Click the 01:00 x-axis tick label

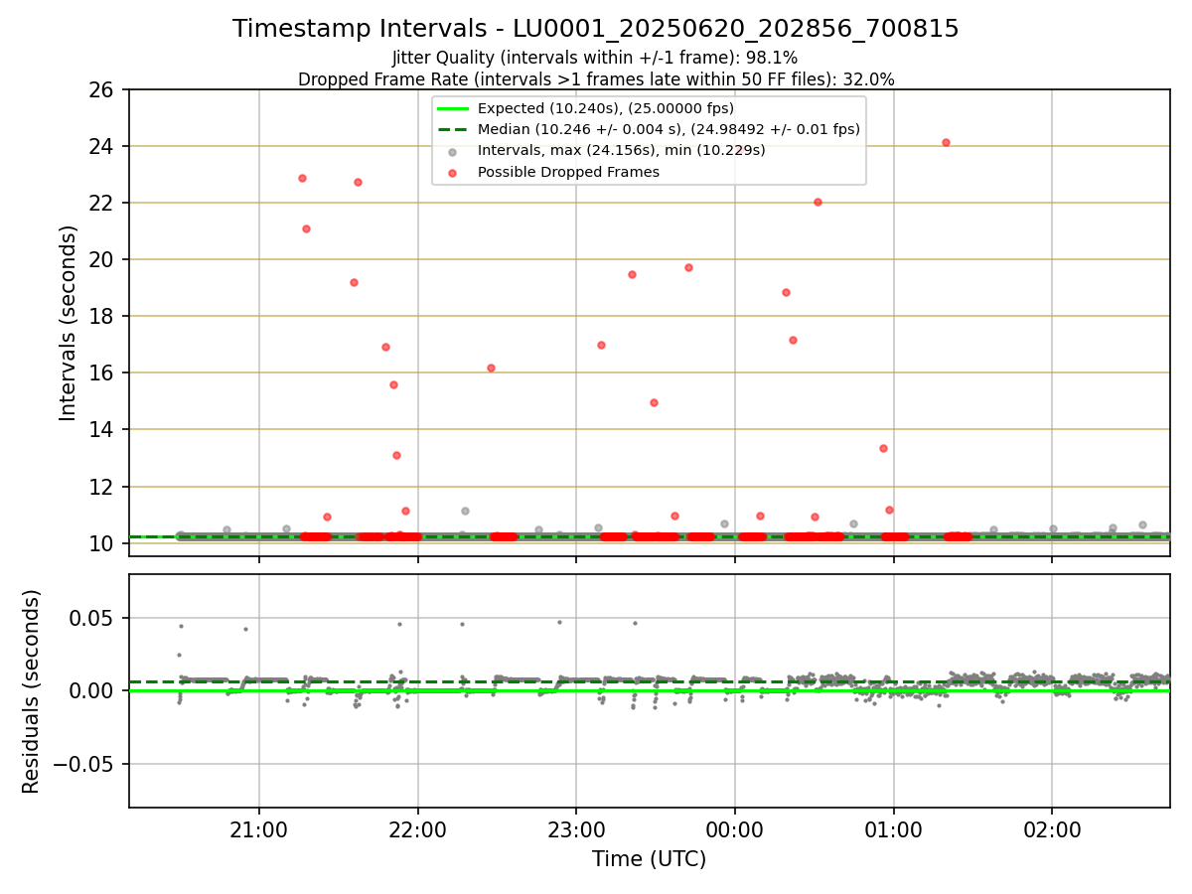click(x=894, y=830)
